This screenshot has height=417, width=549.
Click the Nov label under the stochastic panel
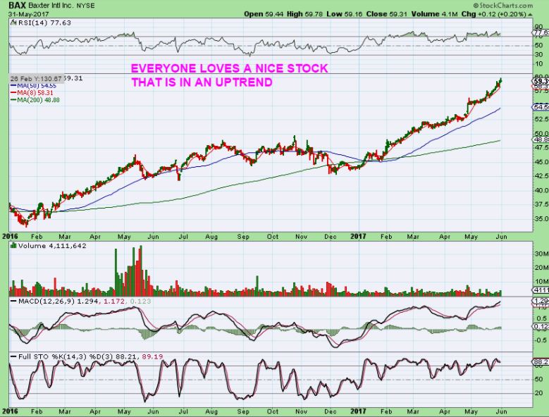click(x=301, y=412)
